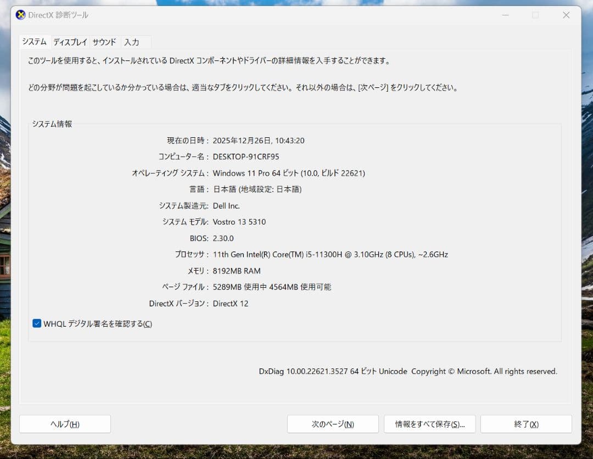Select the 入力 tab
This screenshot has width=593, height=459.
132,42
